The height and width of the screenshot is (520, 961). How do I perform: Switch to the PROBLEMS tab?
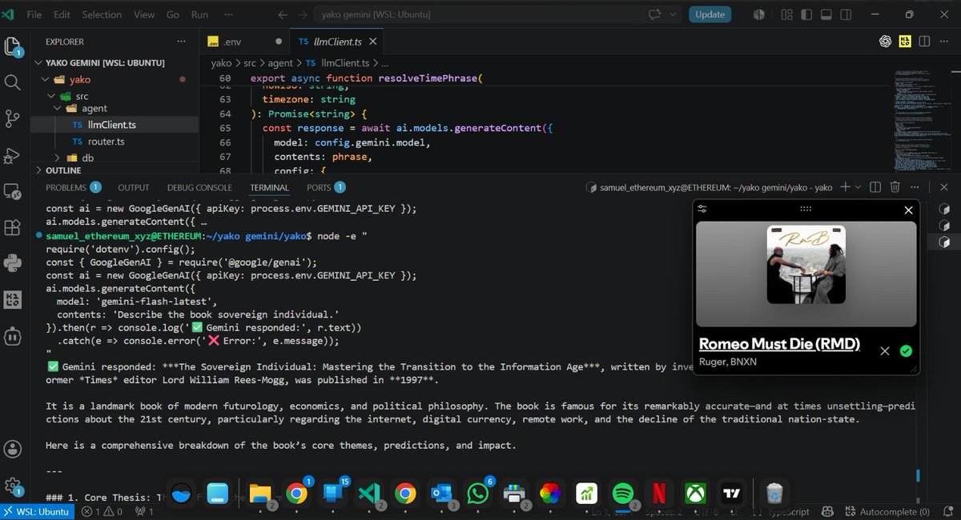pyautogui.click(x=66, y=187)
